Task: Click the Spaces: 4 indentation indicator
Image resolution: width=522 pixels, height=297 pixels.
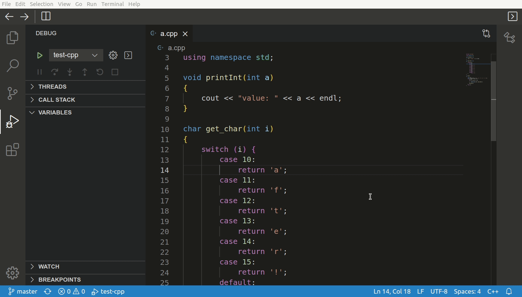Action: tap(467, 291)
